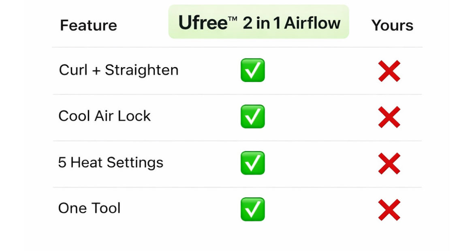Select the Feature column header

click(88, 25)
